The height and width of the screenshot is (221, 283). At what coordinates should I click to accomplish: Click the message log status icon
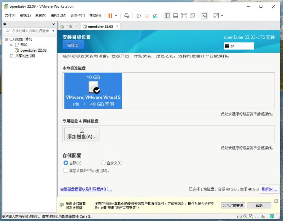pos(272,217)
